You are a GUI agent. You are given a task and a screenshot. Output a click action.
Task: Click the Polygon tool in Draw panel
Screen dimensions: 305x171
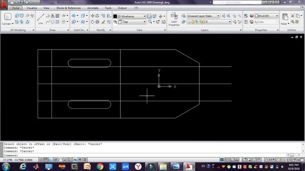tap(52, 22)
